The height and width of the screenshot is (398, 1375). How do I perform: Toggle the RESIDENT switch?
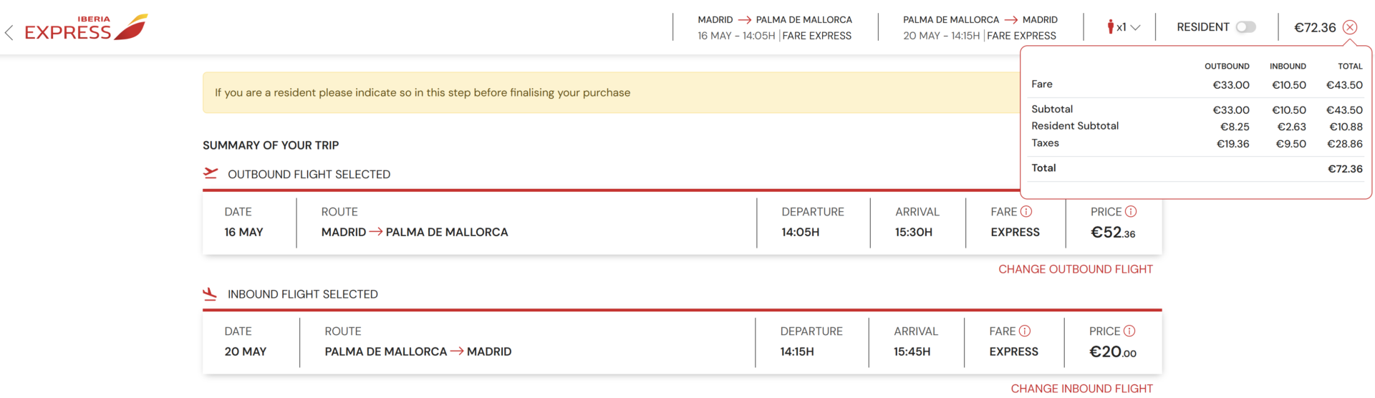point(1246,27)
